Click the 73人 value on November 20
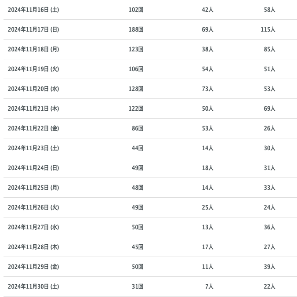Image resolution: width=297 pixels, height=297 pixels. (x=207, y=89)
